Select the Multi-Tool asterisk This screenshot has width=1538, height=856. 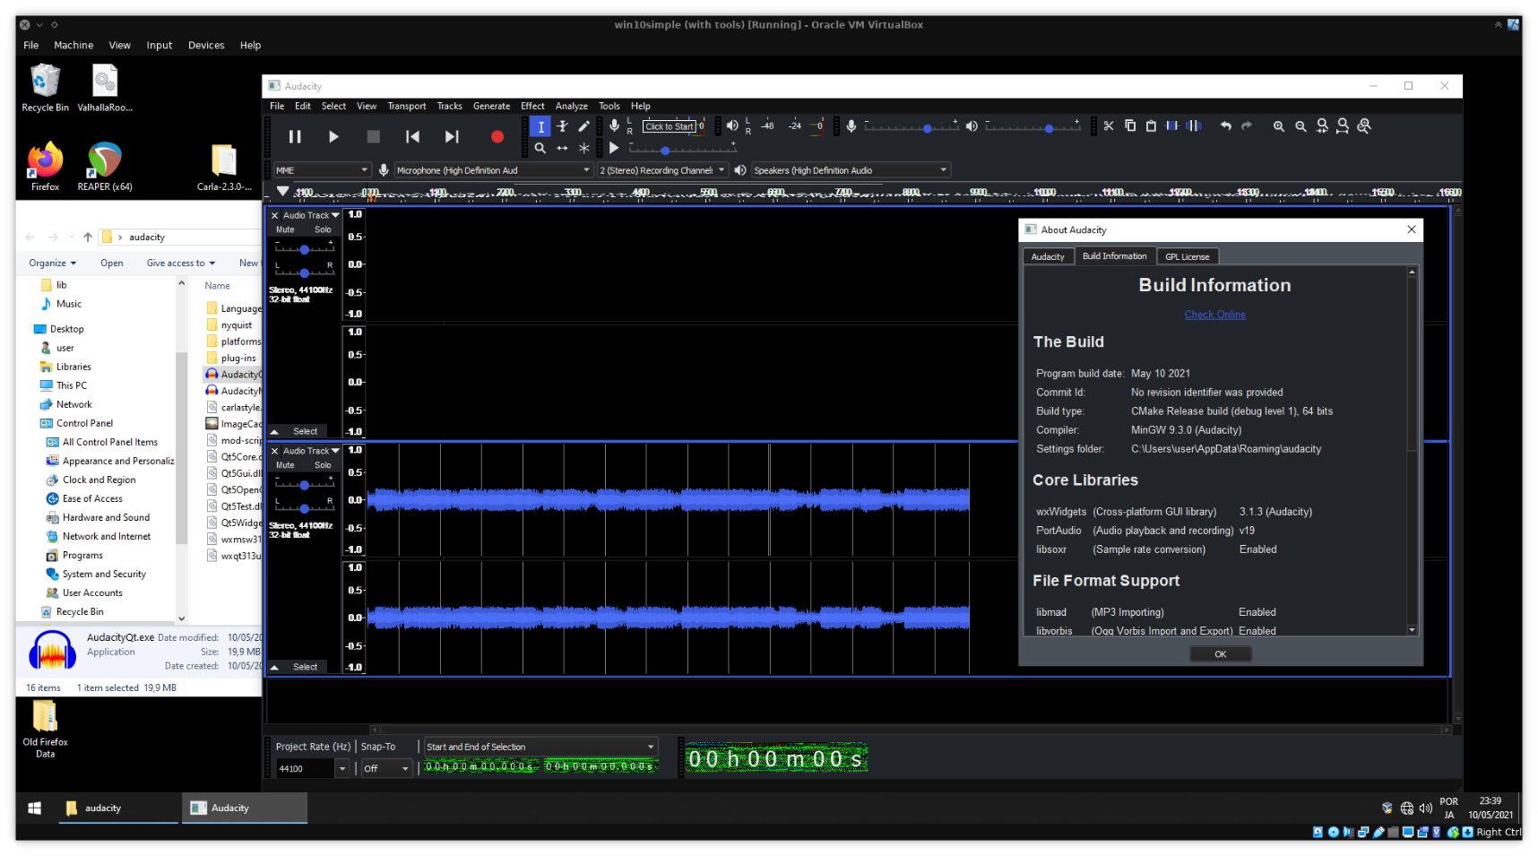(x=583, y=148)
